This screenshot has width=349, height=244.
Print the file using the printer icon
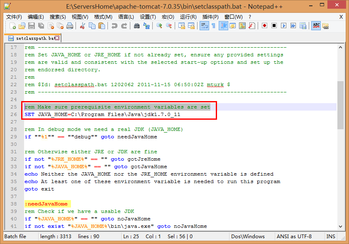point(70,26)
